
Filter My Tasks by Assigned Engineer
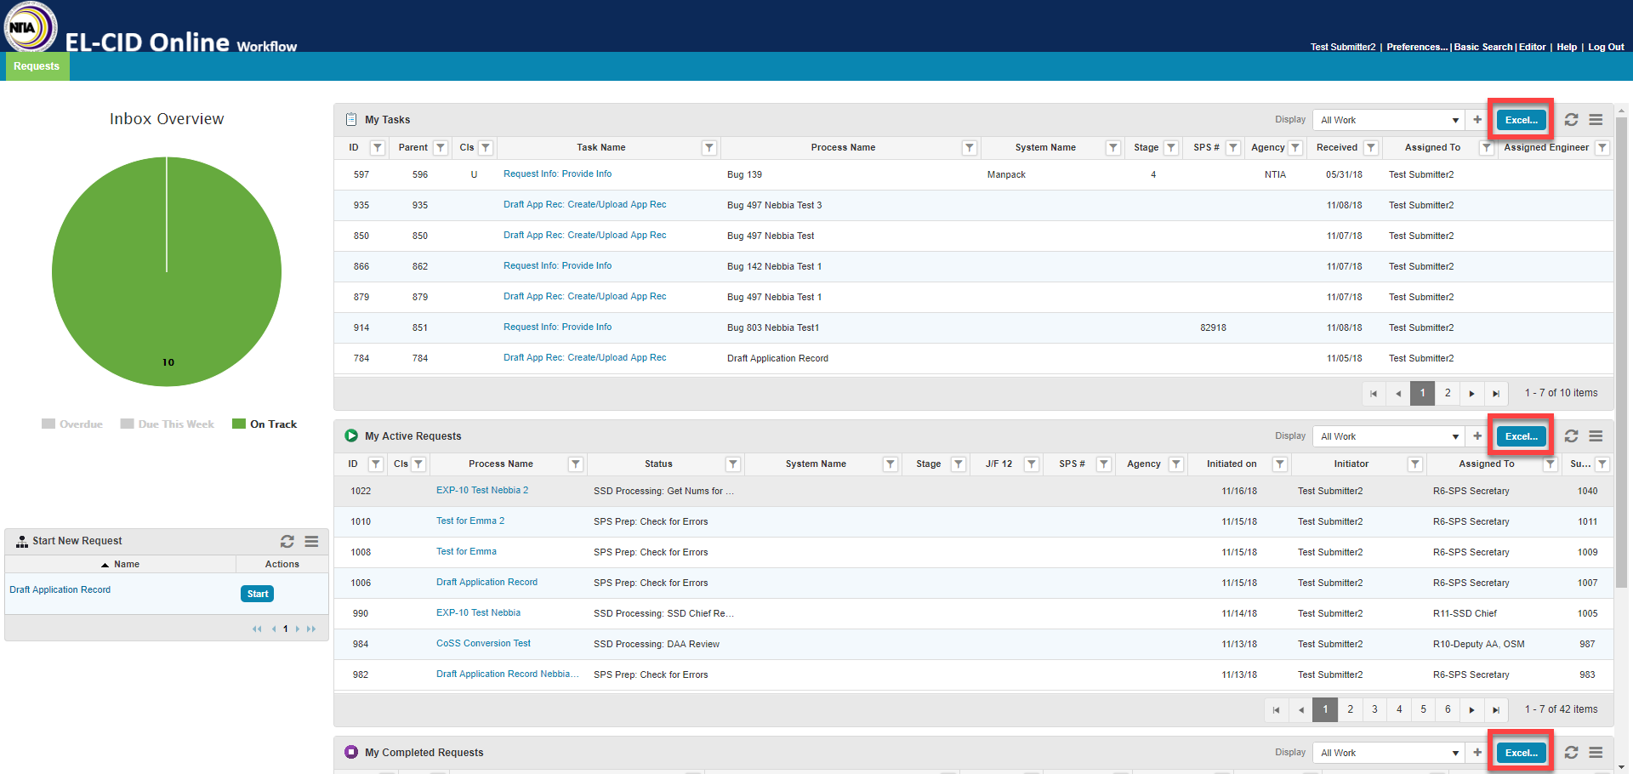[x=1602, y=148]
